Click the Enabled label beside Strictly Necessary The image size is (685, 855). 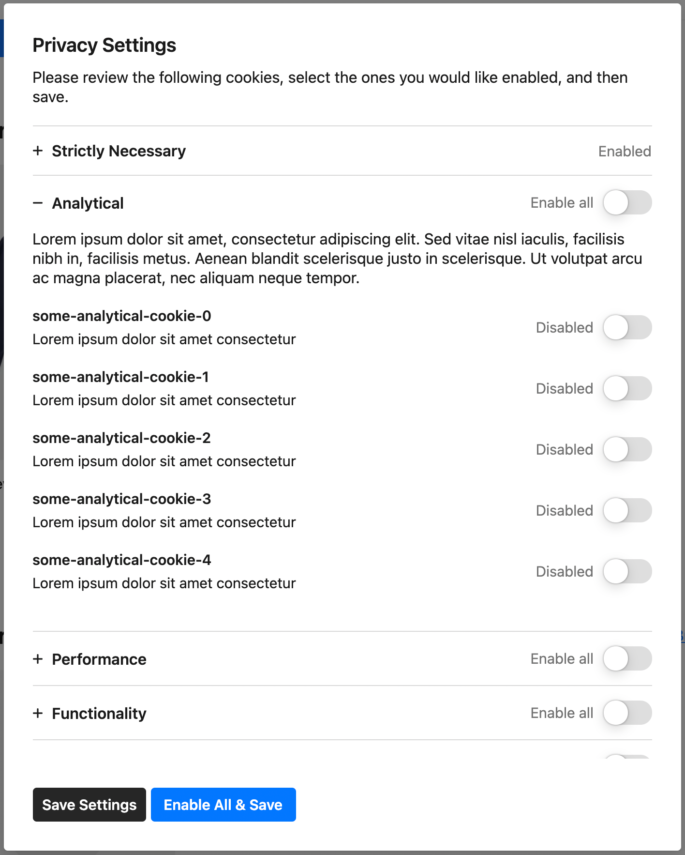coord(624,151)
